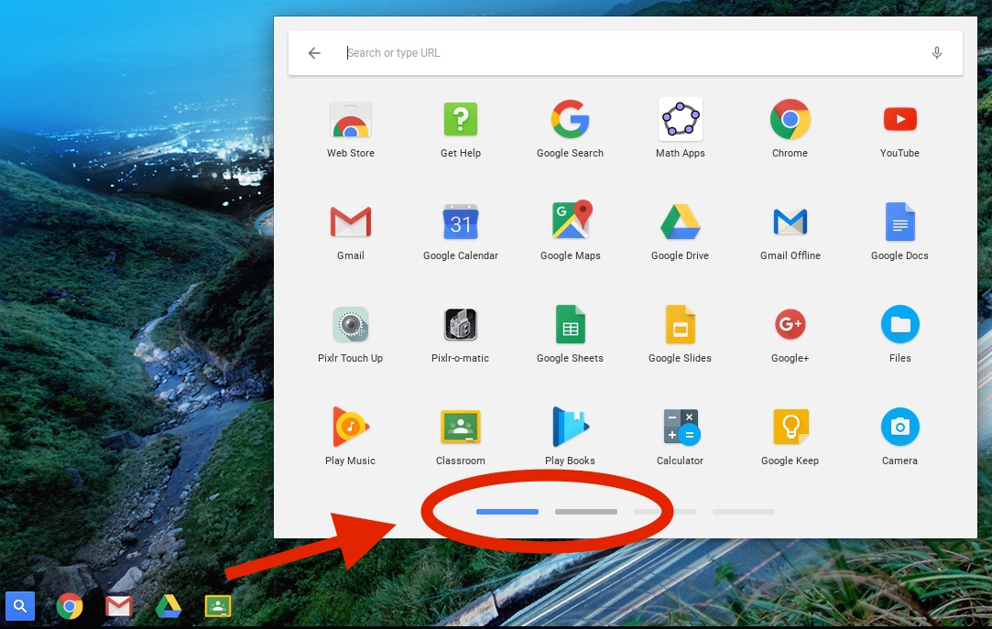Open Gmail from the bottom shelf

pos(119,606)
